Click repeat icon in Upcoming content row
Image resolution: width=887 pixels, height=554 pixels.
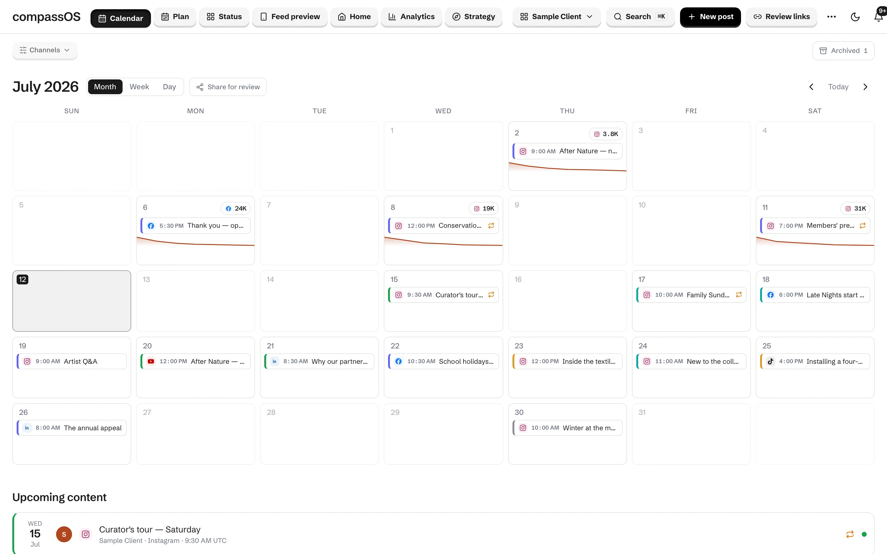coord(850,534)
